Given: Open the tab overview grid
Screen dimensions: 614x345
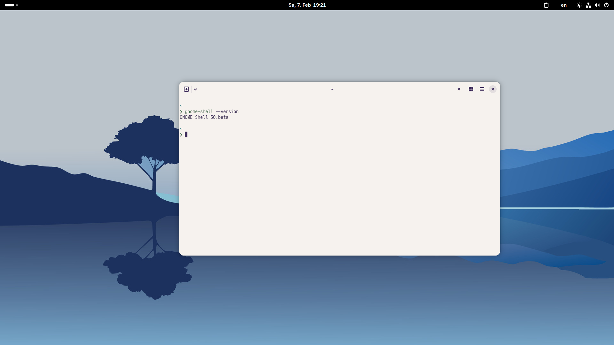Looking at the screenshot, I should point(471,89).
